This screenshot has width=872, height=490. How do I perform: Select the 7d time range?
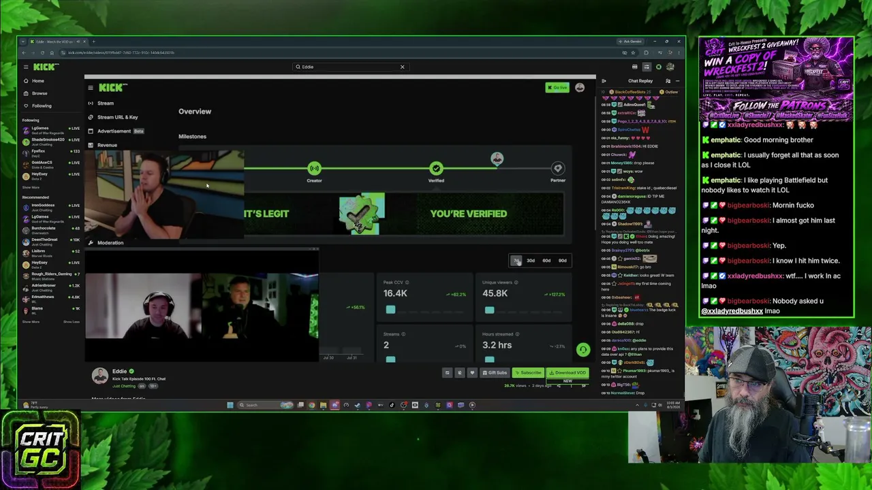(x=516, y=261)
